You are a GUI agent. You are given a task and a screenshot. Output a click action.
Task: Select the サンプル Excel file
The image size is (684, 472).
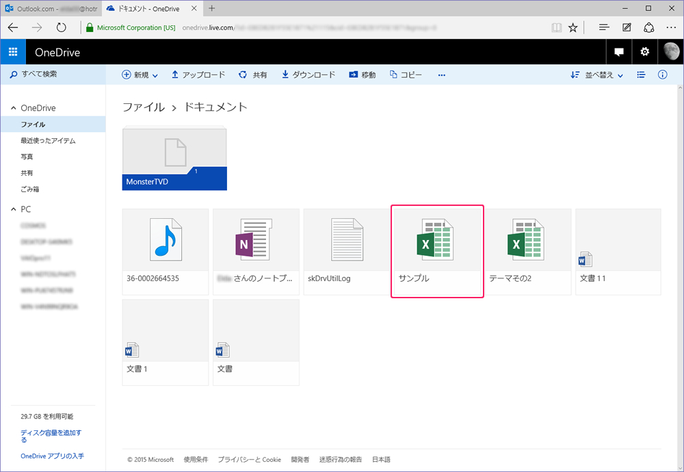(438, 252)
